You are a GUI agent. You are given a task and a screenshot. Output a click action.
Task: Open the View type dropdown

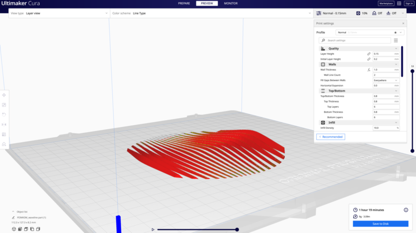(59, 13)
